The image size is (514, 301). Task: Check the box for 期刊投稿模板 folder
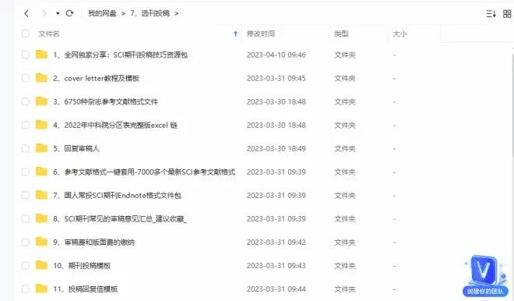25,266
